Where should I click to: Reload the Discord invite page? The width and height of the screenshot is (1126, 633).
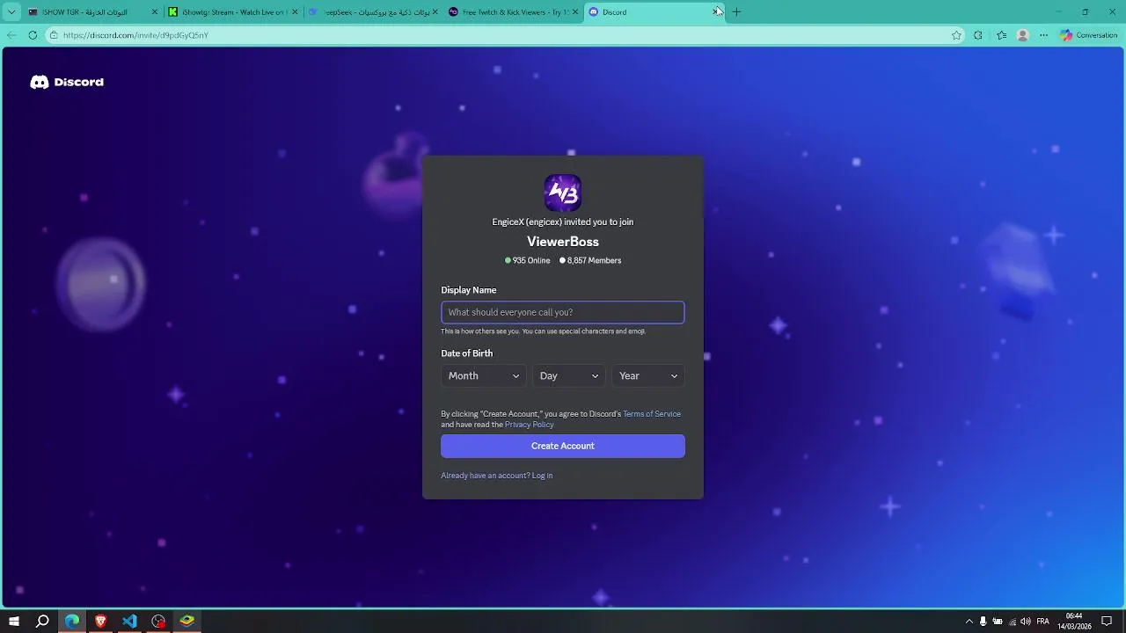33,35
